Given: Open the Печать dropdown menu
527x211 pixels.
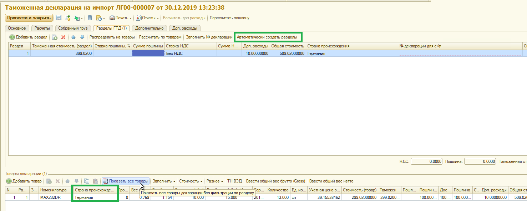Looking at the screenshot, I should click(121, 18).
